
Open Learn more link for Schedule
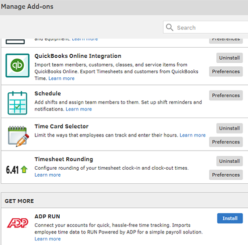point(79,109)
